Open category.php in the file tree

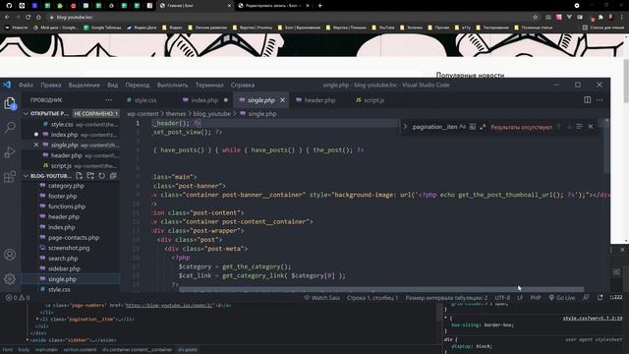click(x=66, y=186)
